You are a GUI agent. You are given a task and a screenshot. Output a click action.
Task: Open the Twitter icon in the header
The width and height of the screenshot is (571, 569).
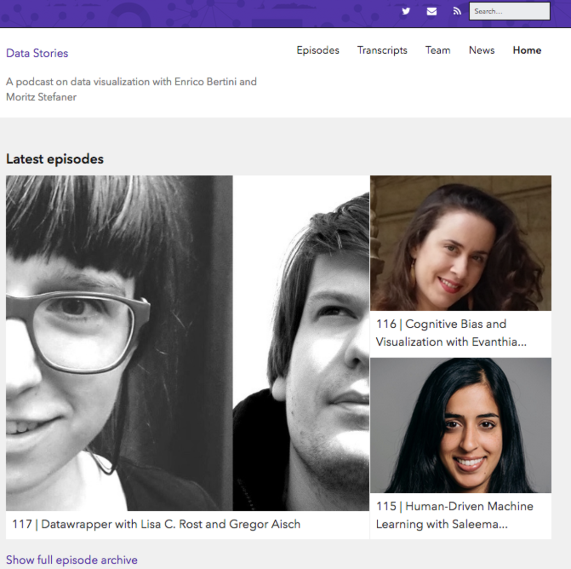pos(406,11)
